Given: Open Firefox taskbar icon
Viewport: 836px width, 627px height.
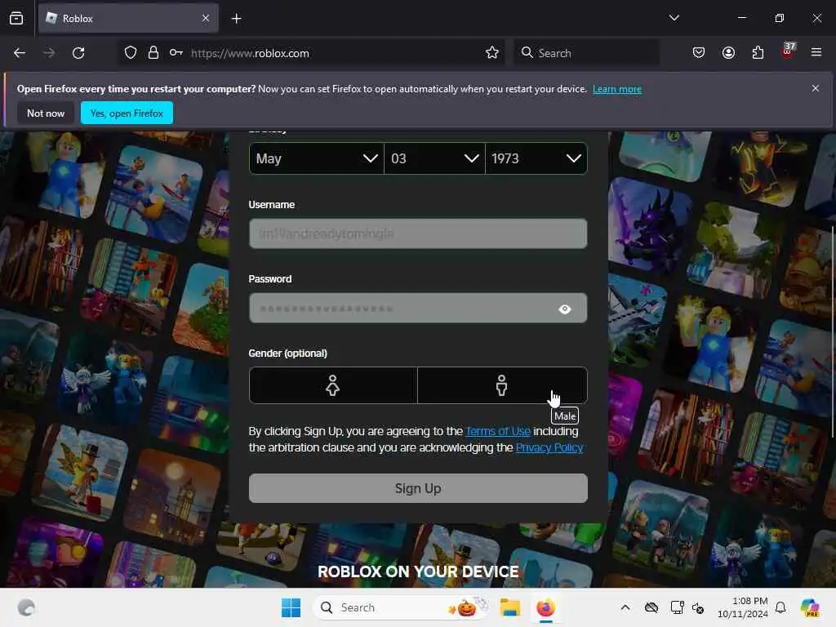Looking at the screenshot, I should [x=545, y=607].
